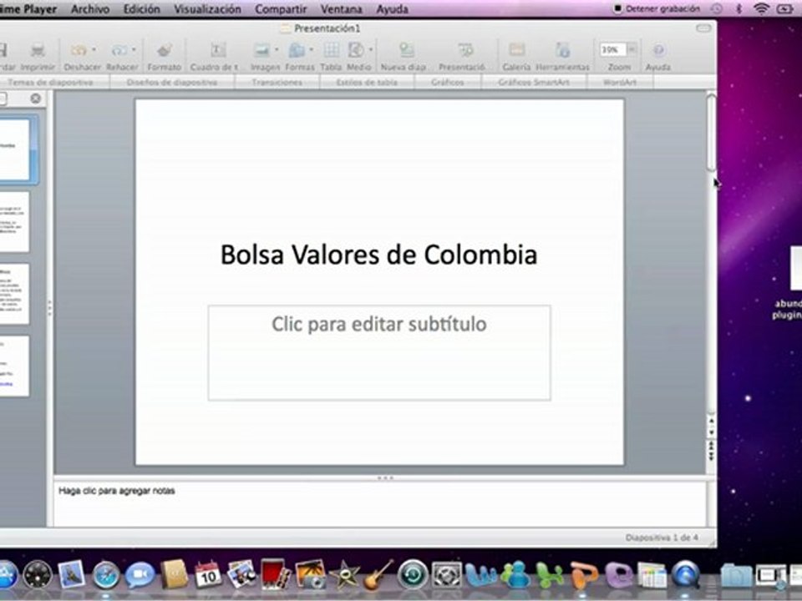
Task: Open Photo Booth in the Dock
Action: (x=276, y=574)
